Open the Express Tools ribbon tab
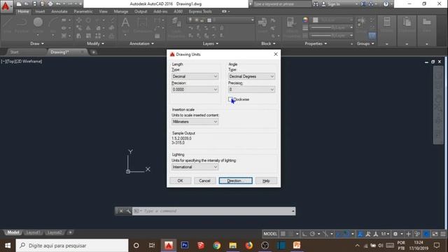Image resolution: width=448 pixels, height=252 pixels. click(200, 11)
